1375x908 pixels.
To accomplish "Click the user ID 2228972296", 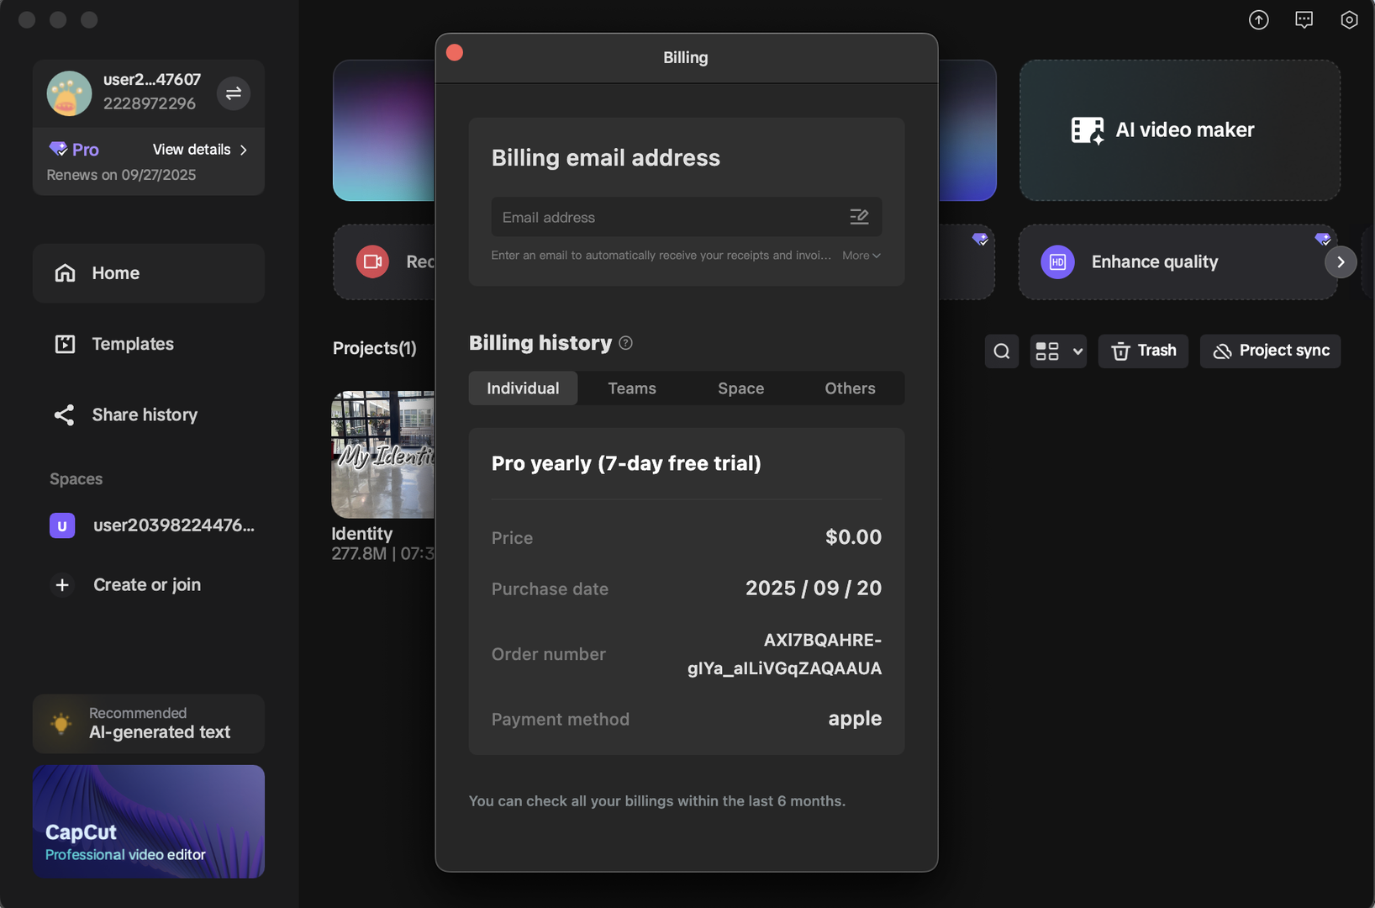I will [150, 103].
